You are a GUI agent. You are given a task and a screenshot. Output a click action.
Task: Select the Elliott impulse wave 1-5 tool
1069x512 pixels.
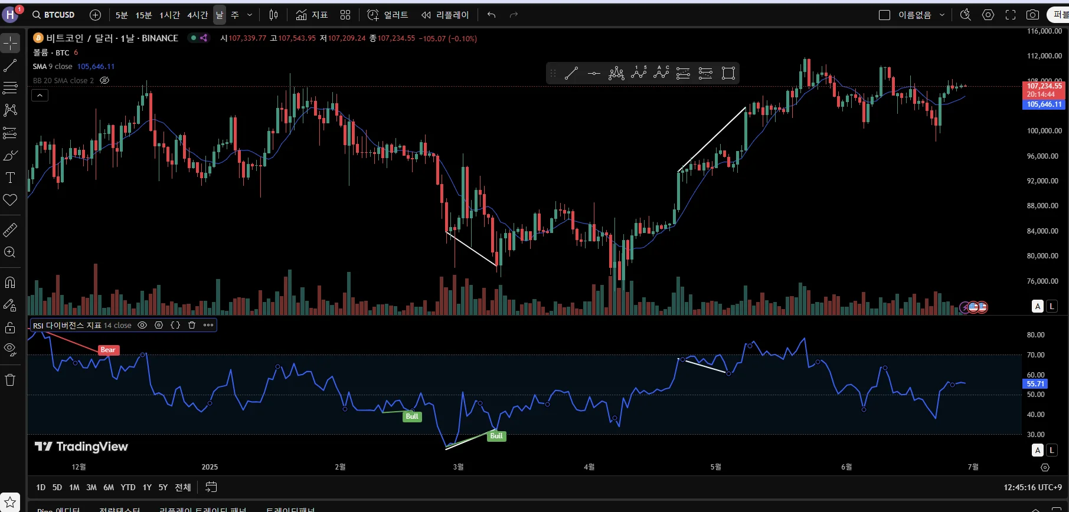tap(639, 73)
